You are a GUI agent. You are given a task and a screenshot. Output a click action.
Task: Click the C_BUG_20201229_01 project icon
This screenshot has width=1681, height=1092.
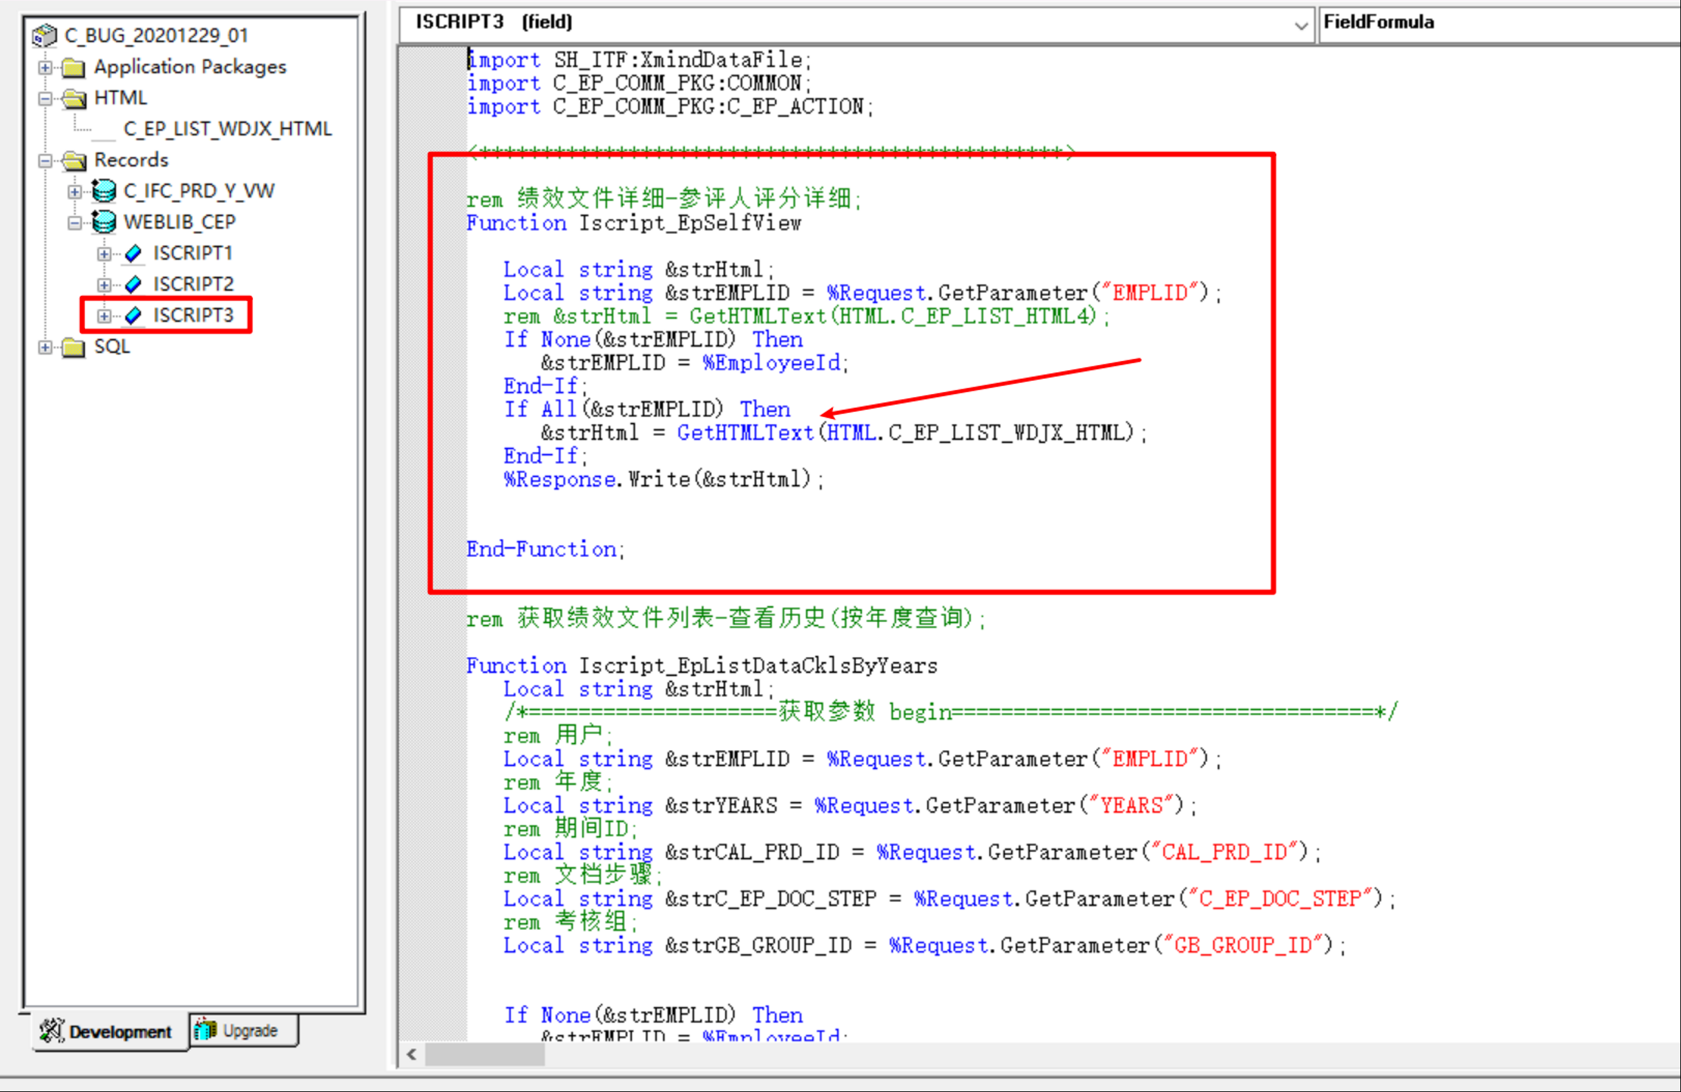[44, 35]
